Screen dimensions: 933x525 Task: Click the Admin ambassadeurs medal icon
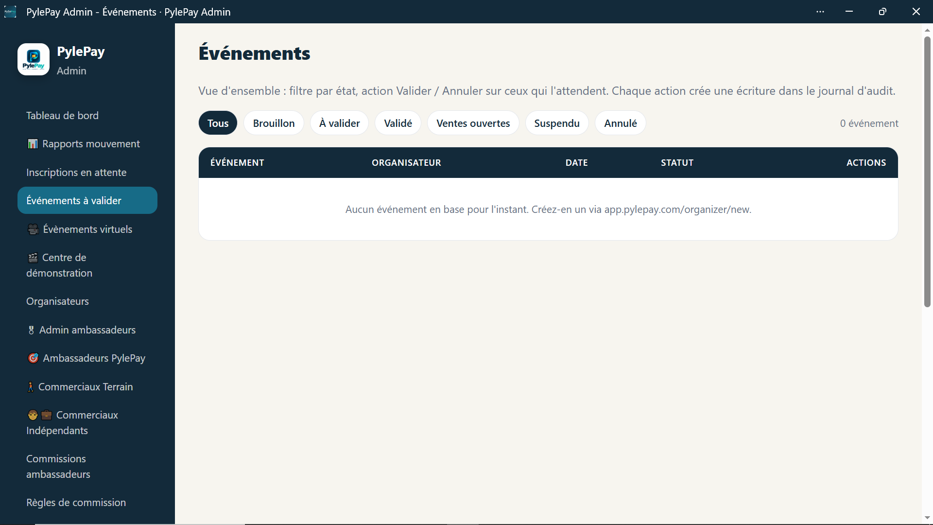point(31,330)
